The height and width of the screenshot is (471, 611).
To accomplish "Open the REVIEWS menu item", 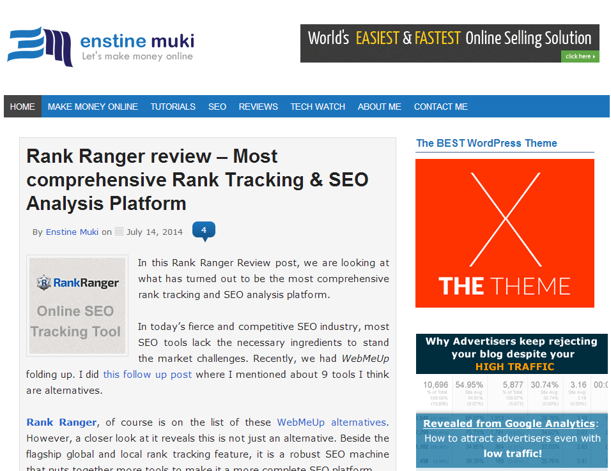I will tap(258, 107).
